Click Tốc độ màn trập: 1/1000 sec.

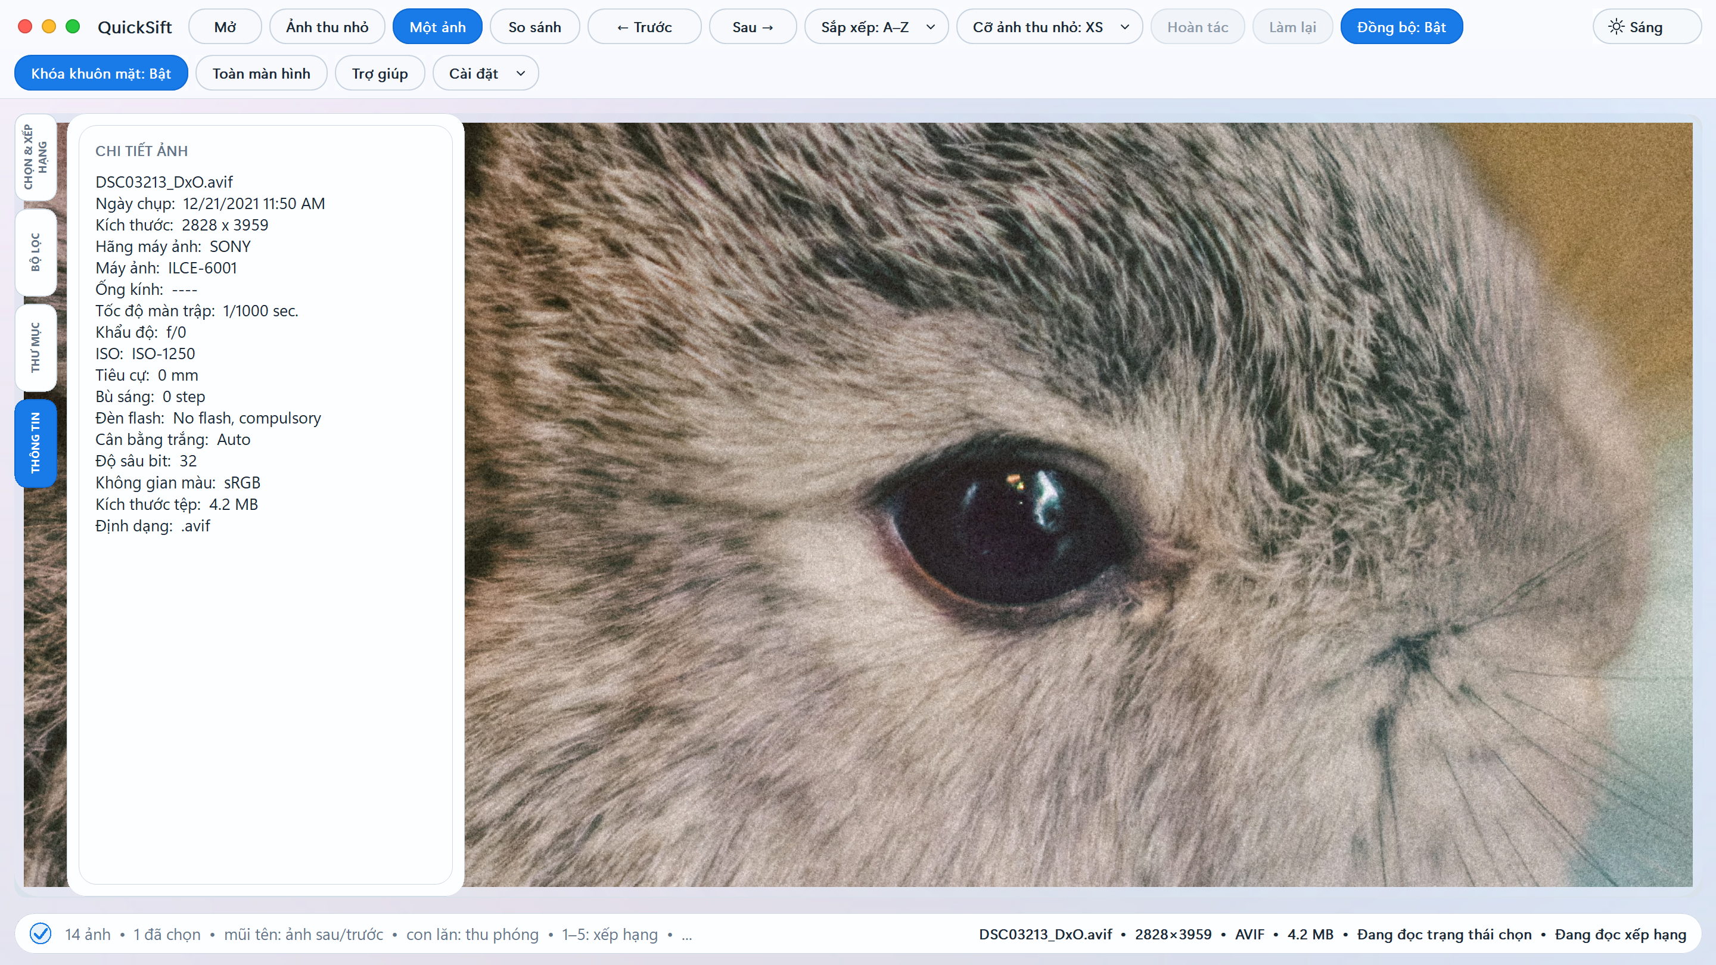tap(197, 310)
